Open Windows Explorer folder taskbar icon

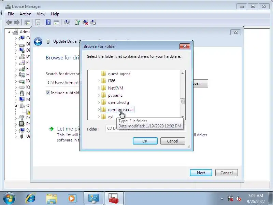(x=52, y=199)
